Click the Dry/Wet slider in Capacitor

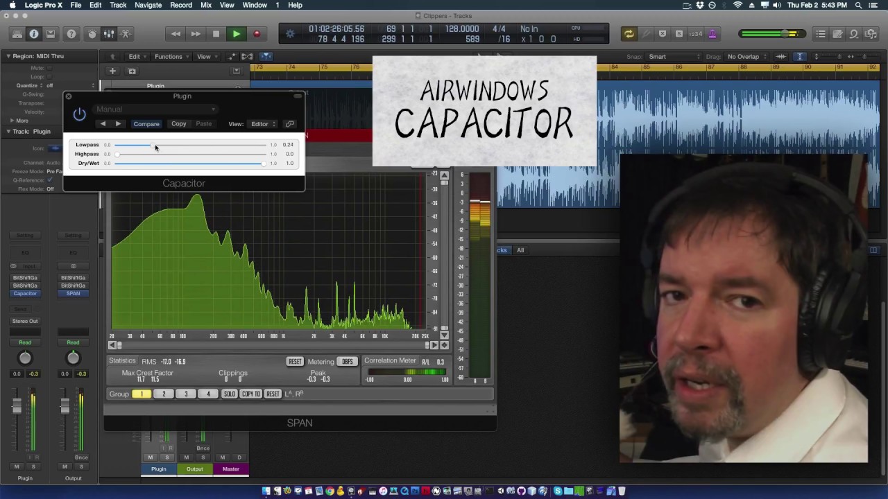190,163
